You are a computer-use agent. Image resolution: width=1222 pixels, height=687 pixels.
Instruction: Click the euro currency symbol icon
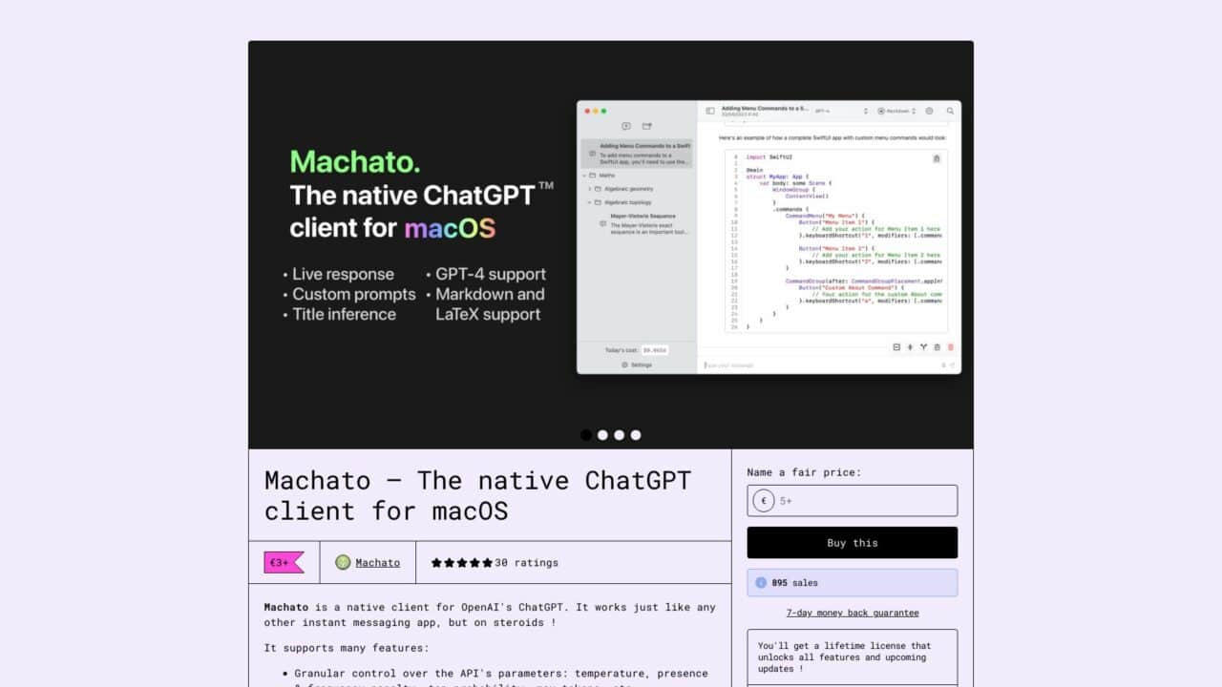tap(764, 500)
